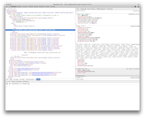The height and width of the screenshot is (118, 145).
Task: Collapse the div class="slides" node
Action: (9, 17)
